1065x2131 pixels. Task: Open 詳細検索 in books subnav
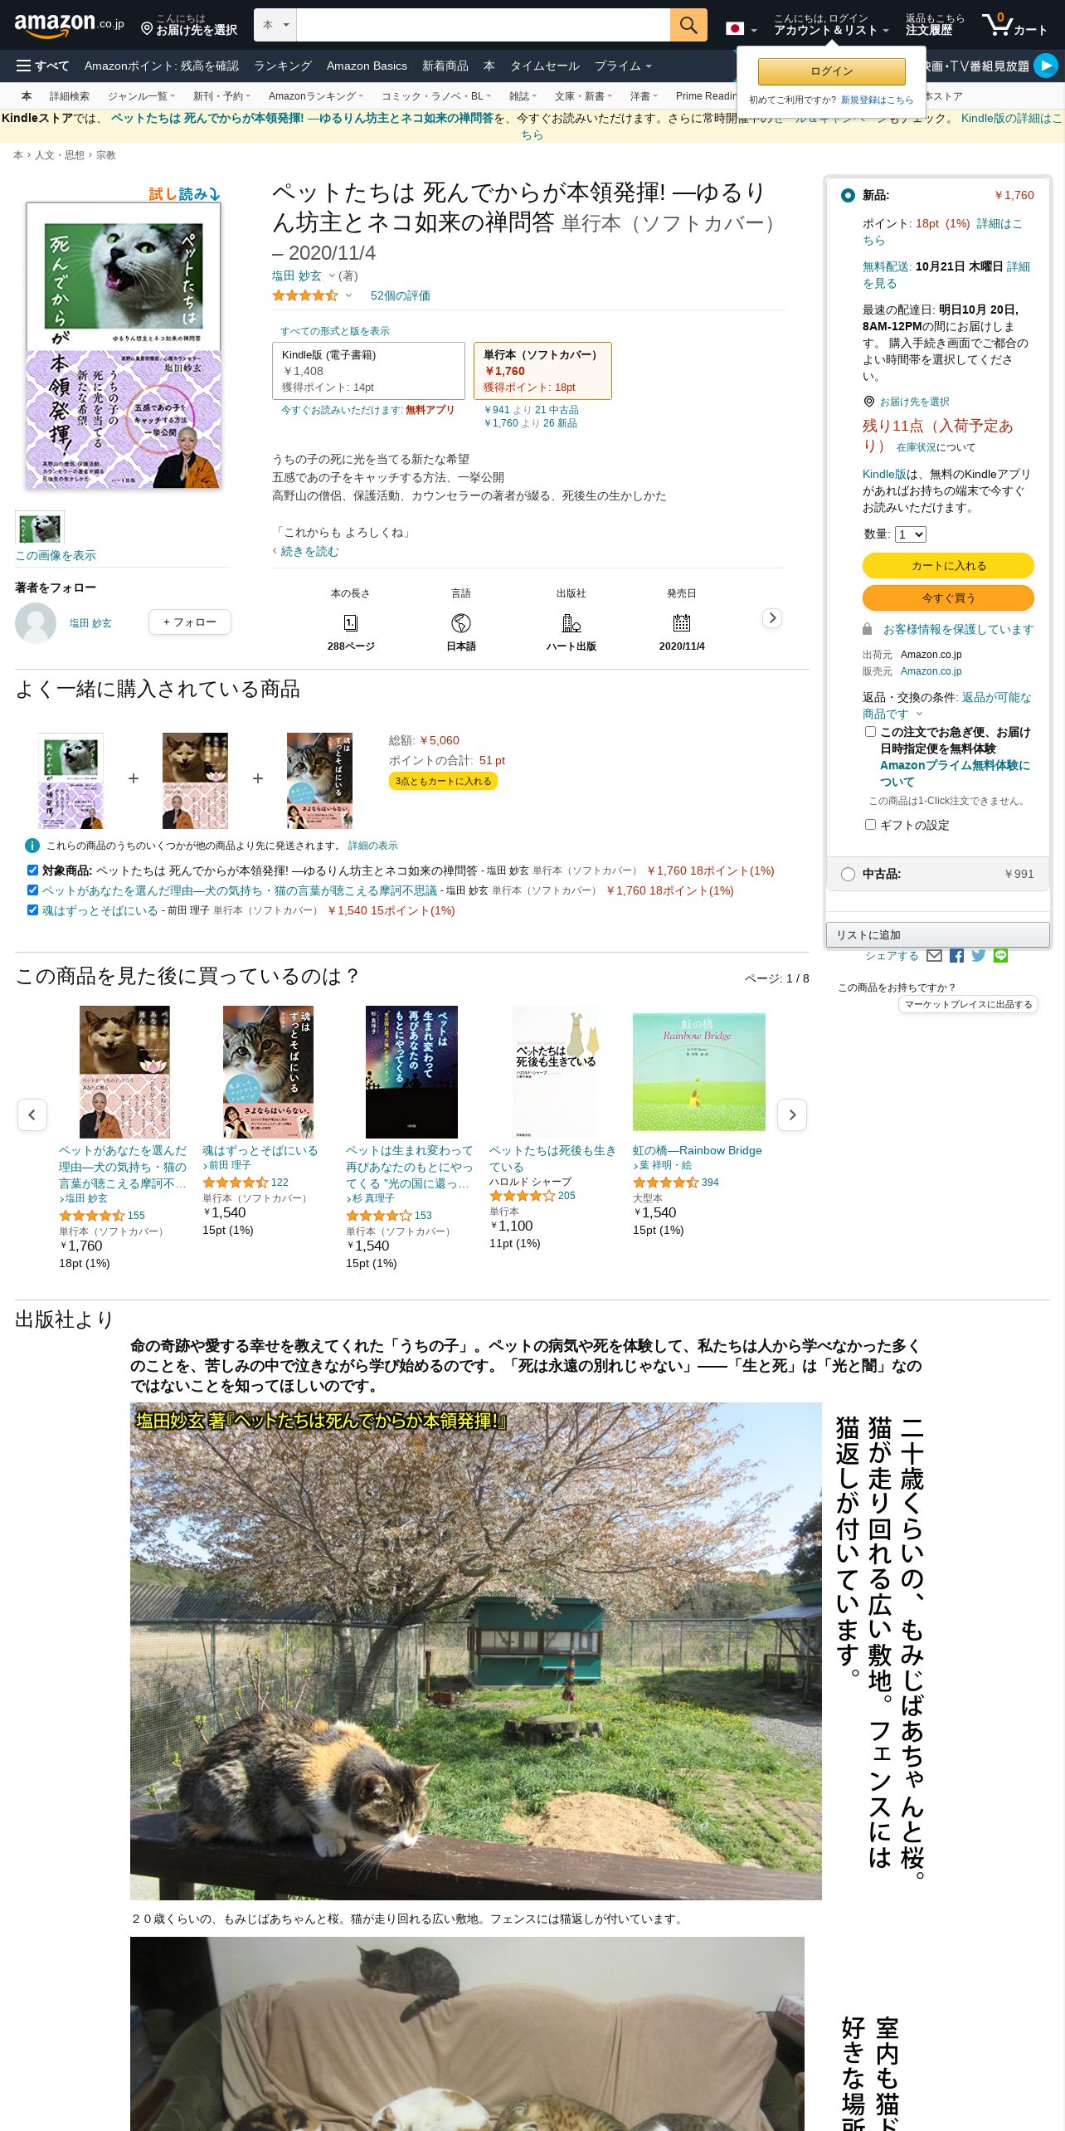70,96
